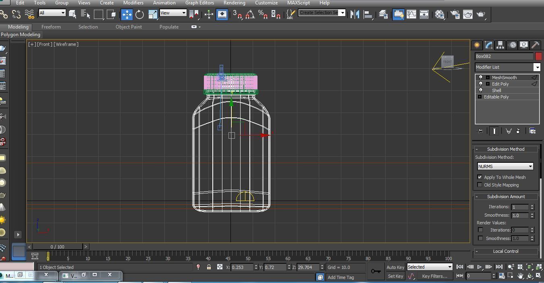This screenshot has width=544, height=283.
Task: Click the Set Key button
Action: 395,276
